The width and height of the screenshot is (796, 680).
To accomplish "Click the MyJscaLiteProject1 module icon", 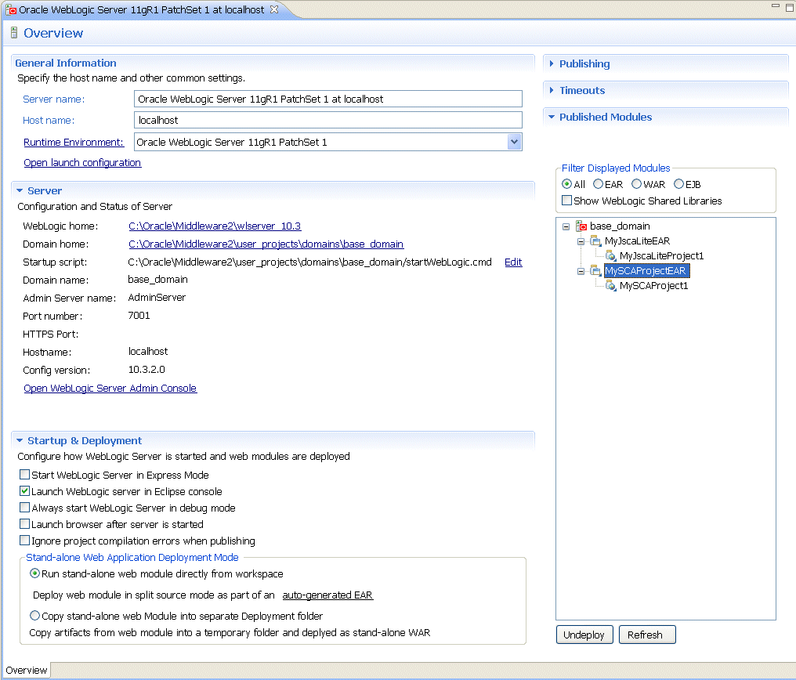I will (x=610, y=255).
